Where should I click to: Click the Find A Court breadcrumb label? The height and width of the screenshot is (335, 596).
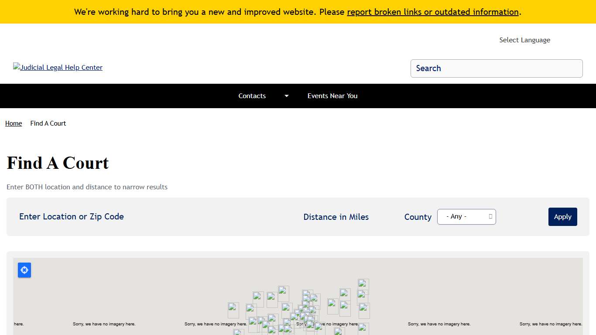point(48,123)
